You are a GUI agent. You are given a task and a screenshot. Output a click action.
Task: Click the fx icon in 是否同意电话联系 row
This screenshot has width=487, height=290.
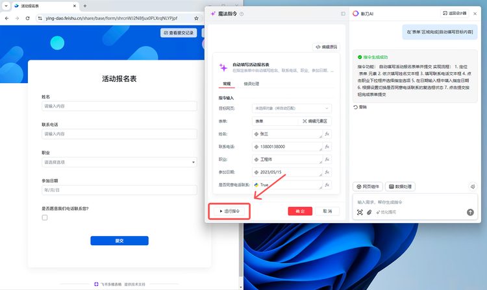click(x=327, y=184)
